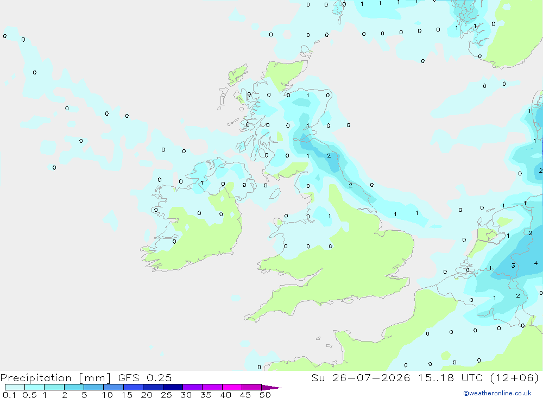Pick the 15–20 mm legend color box
Screen dimensions: 543x398
point(134,387)
